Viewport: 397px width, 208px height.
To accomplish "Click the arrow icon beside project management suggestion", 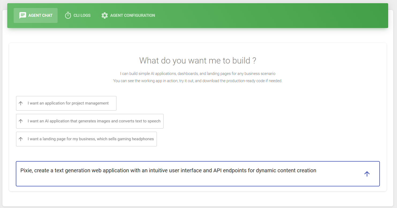I will click(21, 103).
